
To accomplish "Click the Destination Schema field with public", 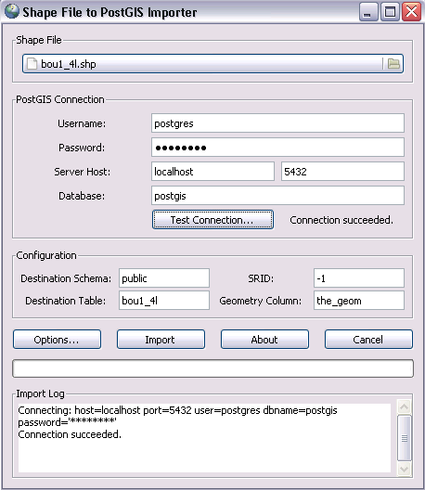I will click(164, 277).
